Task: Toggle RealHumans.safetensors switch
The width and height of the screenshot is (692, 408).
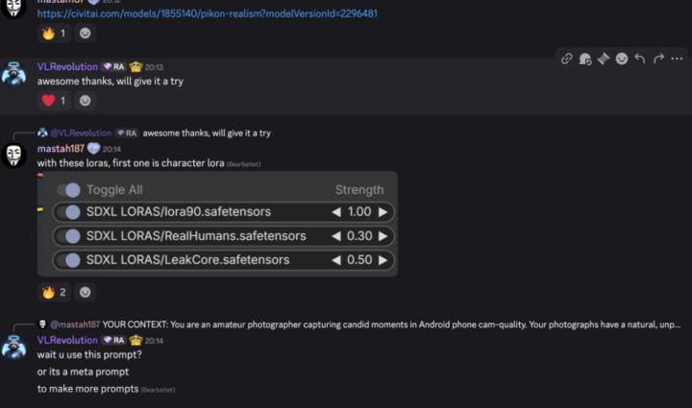Action: tap(69, 236)
